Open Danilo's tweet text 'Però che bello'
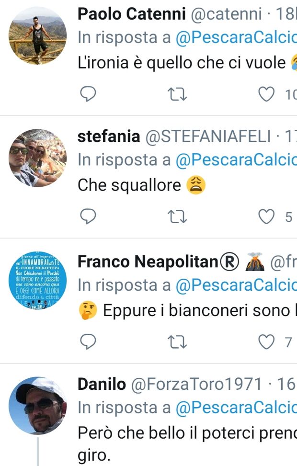297x466 pixels. (187, 433)
